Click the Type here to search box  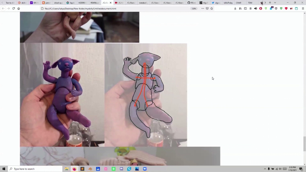35,169
